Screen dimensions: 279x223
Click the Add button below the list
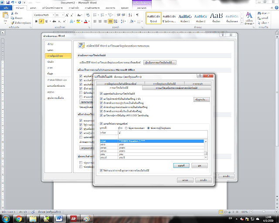point(181,166)
